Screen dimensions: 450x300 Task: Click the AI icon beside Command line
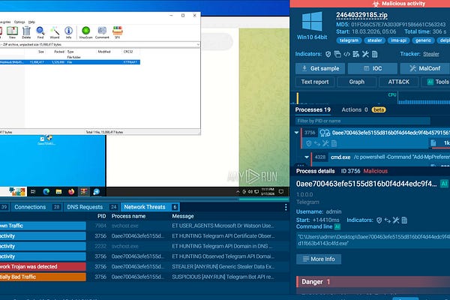click(x=337, y=226)
